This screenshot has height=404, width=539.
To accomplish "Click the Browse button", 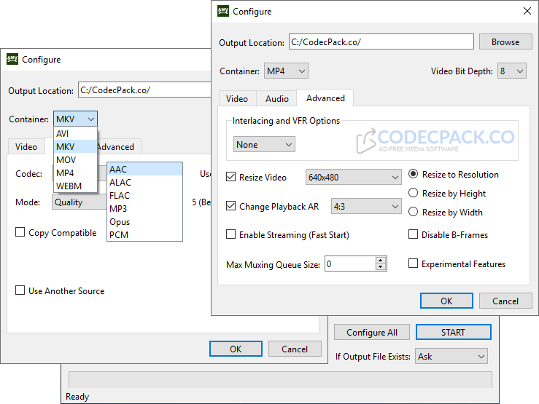I will (505, 41).
